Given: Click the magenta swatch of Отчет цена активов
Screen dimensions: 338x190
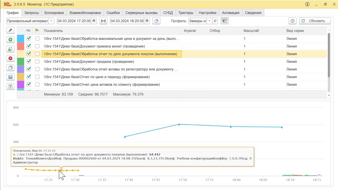Looking at the screenshot, I should tap(21, 84).
